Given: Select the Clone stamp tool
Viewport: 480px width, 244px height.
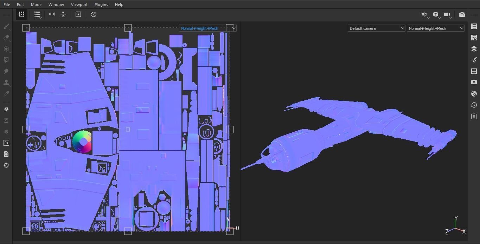Looking at the screenshot, I should coord(6,83).
